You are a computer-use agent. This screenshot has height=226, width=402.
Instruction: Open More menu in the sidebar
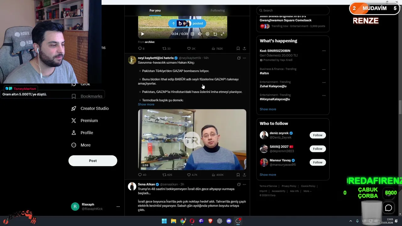81,145
